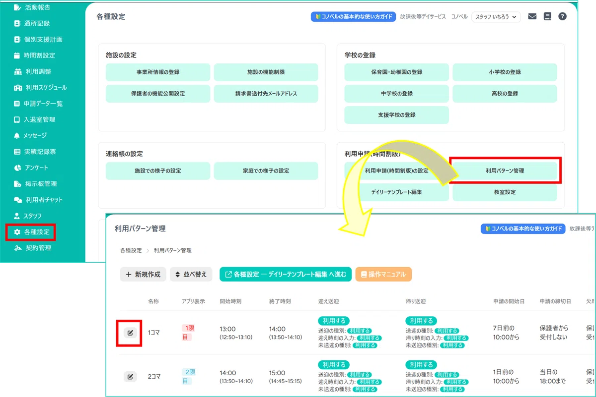Select 時間割設定 from the sidebar
596x397 pixels.
(x=34, y=56)
